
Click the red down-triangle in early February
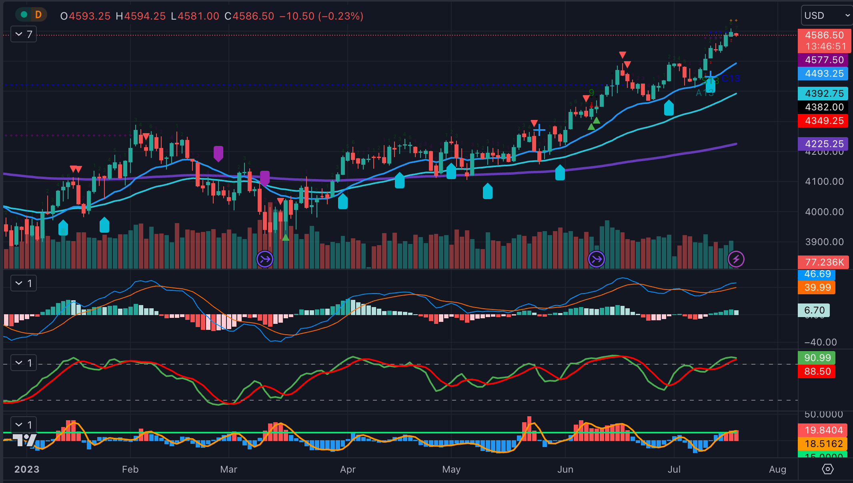click(146, 136)
